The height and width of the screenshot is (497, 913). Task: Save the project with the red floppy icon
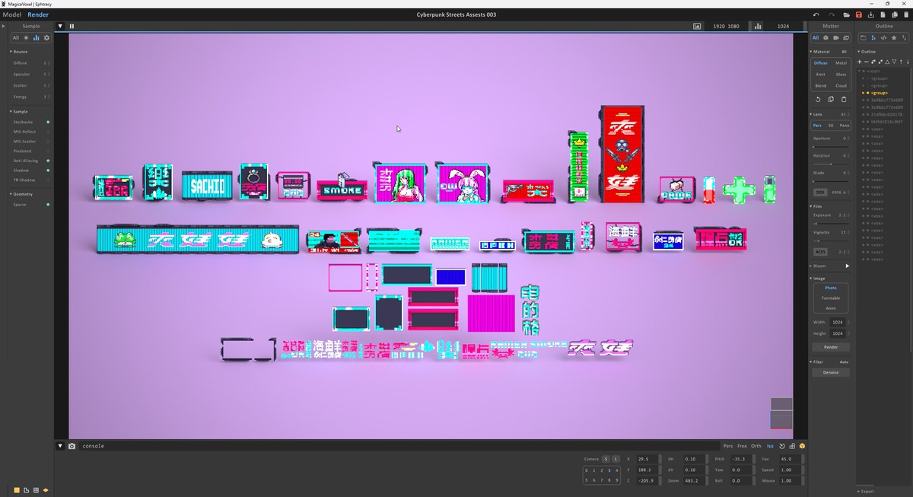pyautogui.click(x=858, y=14)
